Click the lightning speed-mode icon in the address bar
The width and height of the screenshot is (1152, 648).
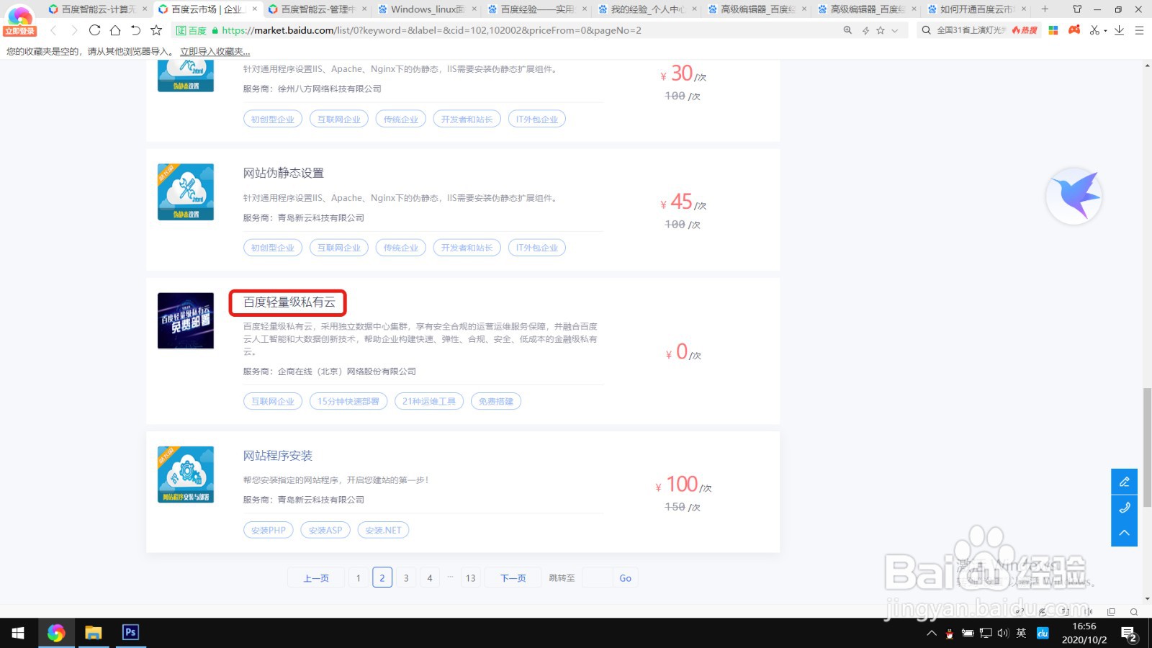865,30
